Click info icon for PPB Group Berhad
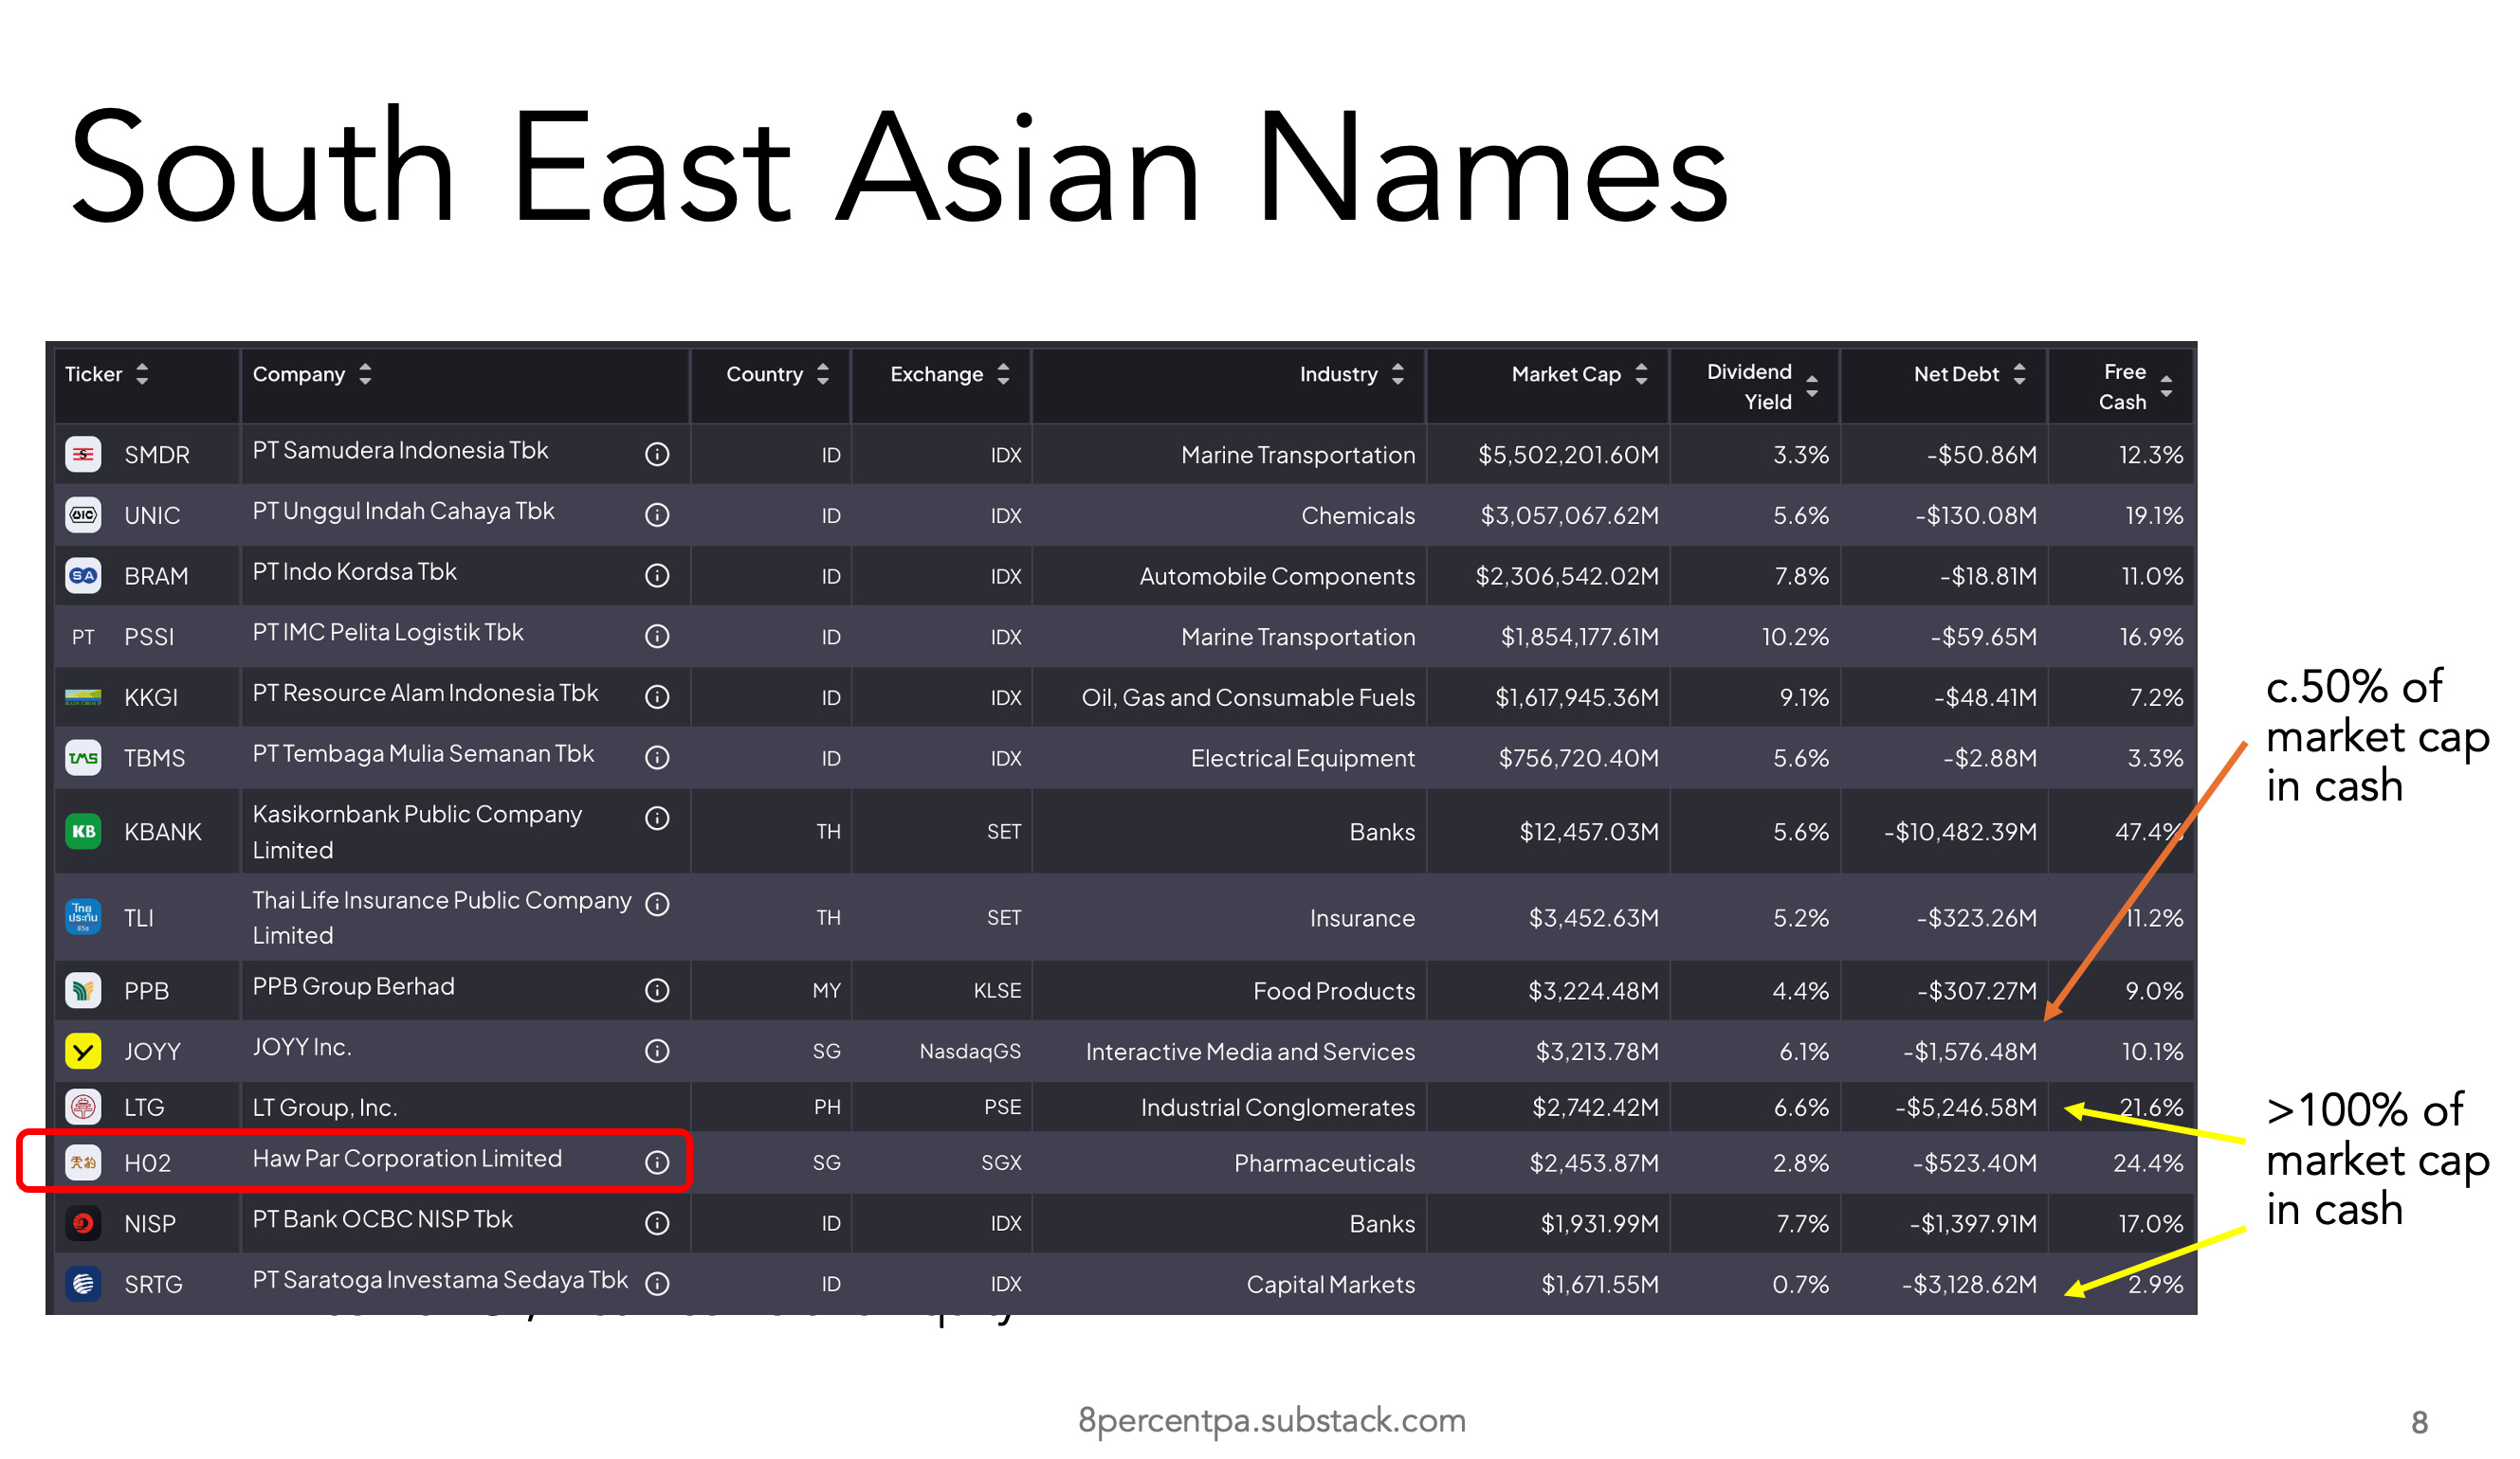This screenshot has width=2520, height=1459. [657, 990]
